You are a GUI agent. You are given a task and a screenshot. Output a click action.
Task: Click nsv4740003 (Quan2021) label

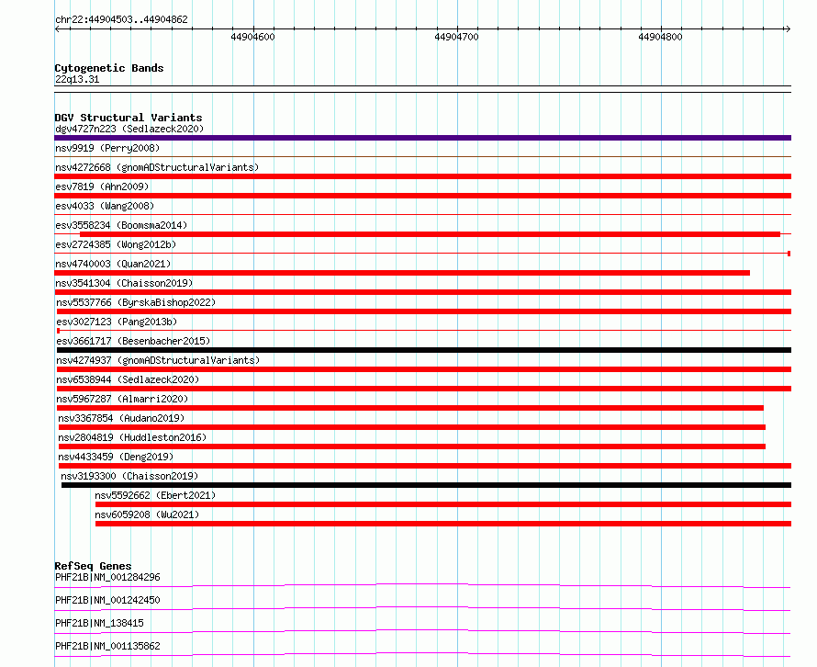point(113,264)
